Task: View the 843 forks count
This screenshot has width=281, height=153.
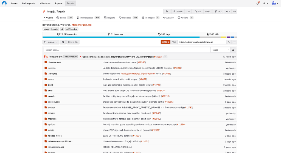Action: (x=227, y=12)
